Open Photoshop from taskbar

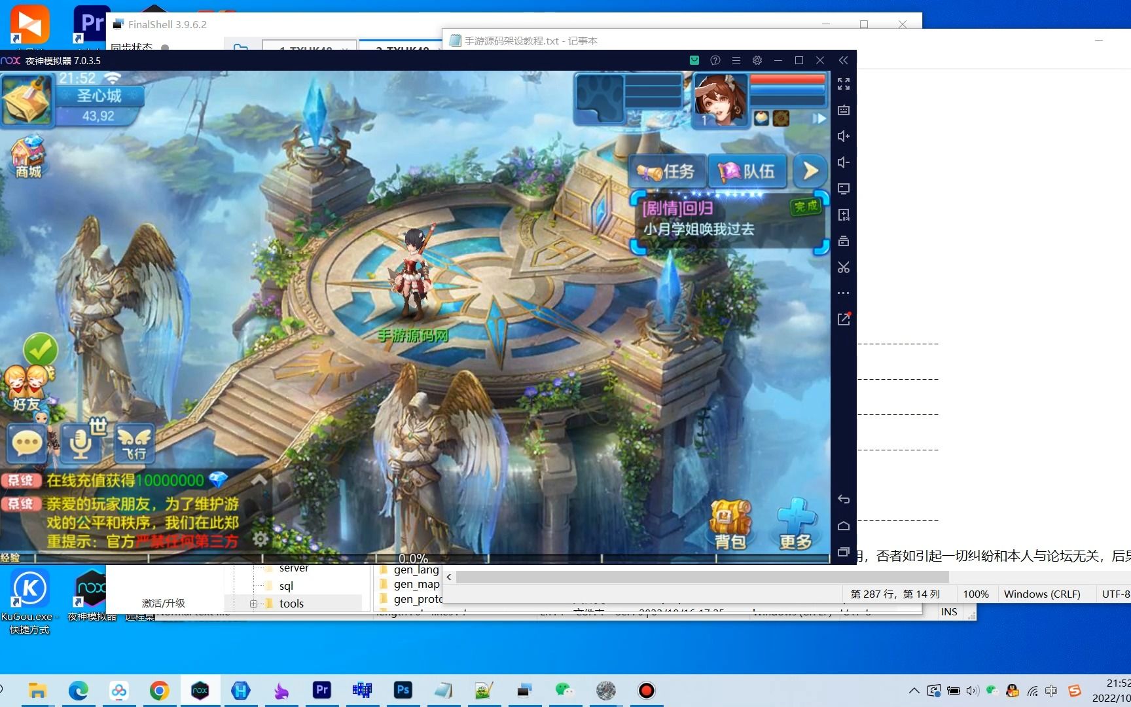tap(403, 691)
